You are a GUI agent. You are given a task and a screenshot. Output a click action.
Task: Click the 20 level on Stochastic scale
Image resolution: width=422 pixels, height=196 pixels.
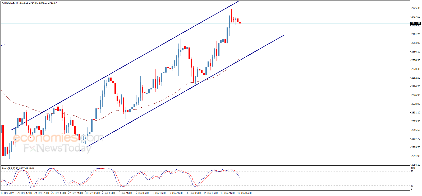[412, 186]
